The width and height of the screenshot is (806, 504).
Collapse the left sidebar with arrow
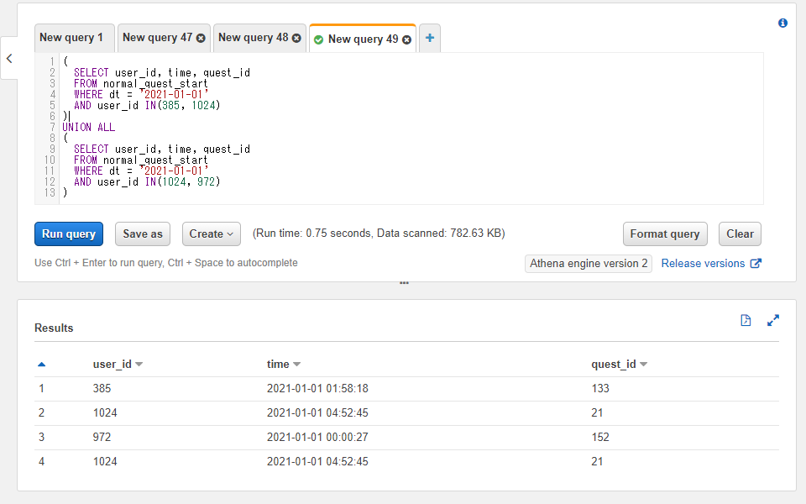coord(9,58)
